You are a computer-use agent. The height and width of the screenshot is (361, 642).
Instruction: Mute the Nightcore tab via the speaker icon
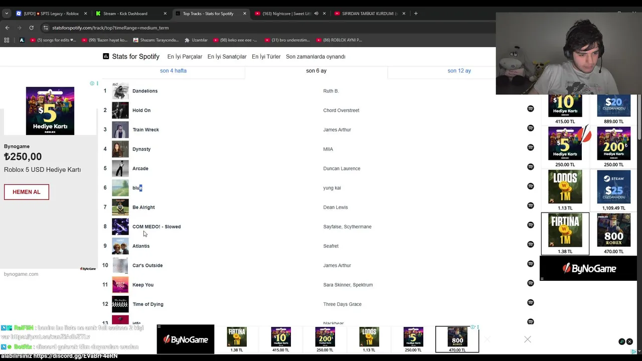[x=316, y=14]
